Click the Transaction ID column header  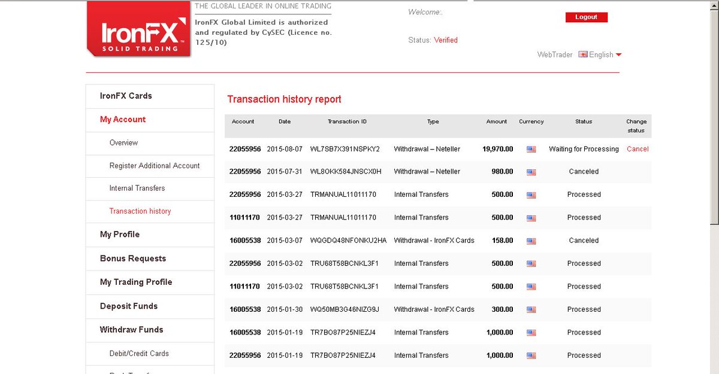click(x=347, y=121)
